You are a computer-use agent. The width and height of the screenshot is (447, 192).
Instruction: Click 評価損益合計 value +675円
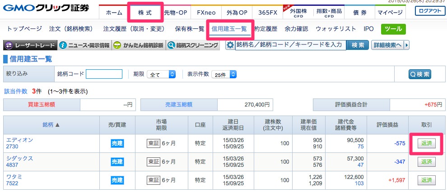433,104
